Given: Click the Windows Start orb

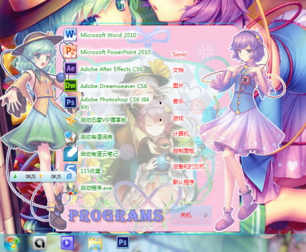Looking at the screenshot, I should pyautogui.click(x=11, y=243).
